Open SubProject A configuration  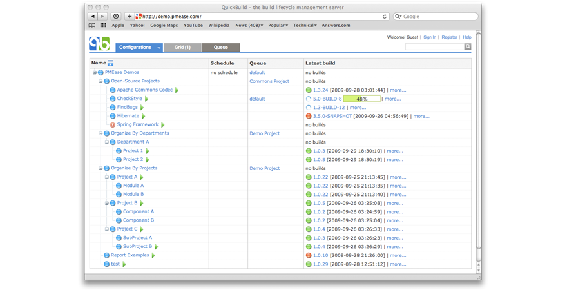(x=137, y=238)
